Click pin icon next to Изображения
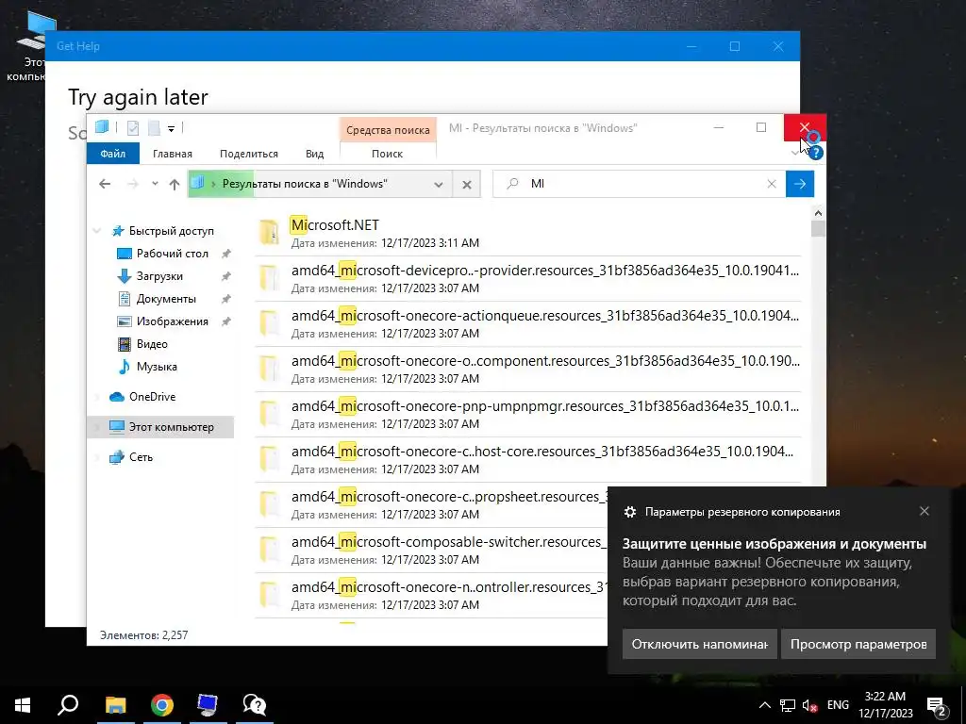Viewport: 966px width, 724px height. coord(226,321)
